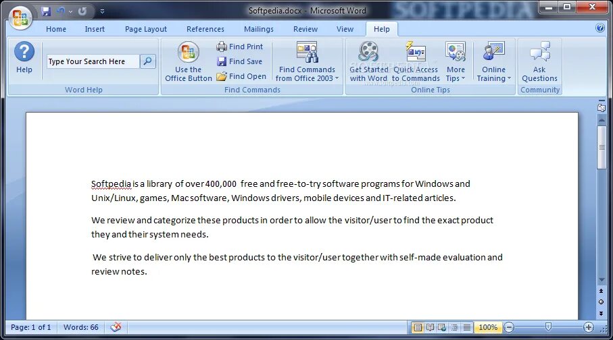613x340 pixels.
Task: Open Microsoft Office Word Help question icon
Action: point(600,28)
